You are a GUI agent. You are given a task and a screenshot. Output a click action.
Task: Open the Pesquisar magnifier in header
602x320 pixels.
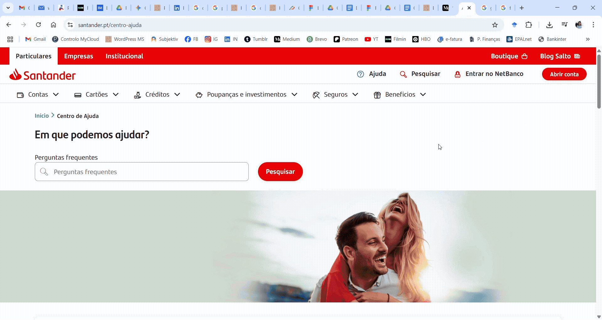[403, 74]
